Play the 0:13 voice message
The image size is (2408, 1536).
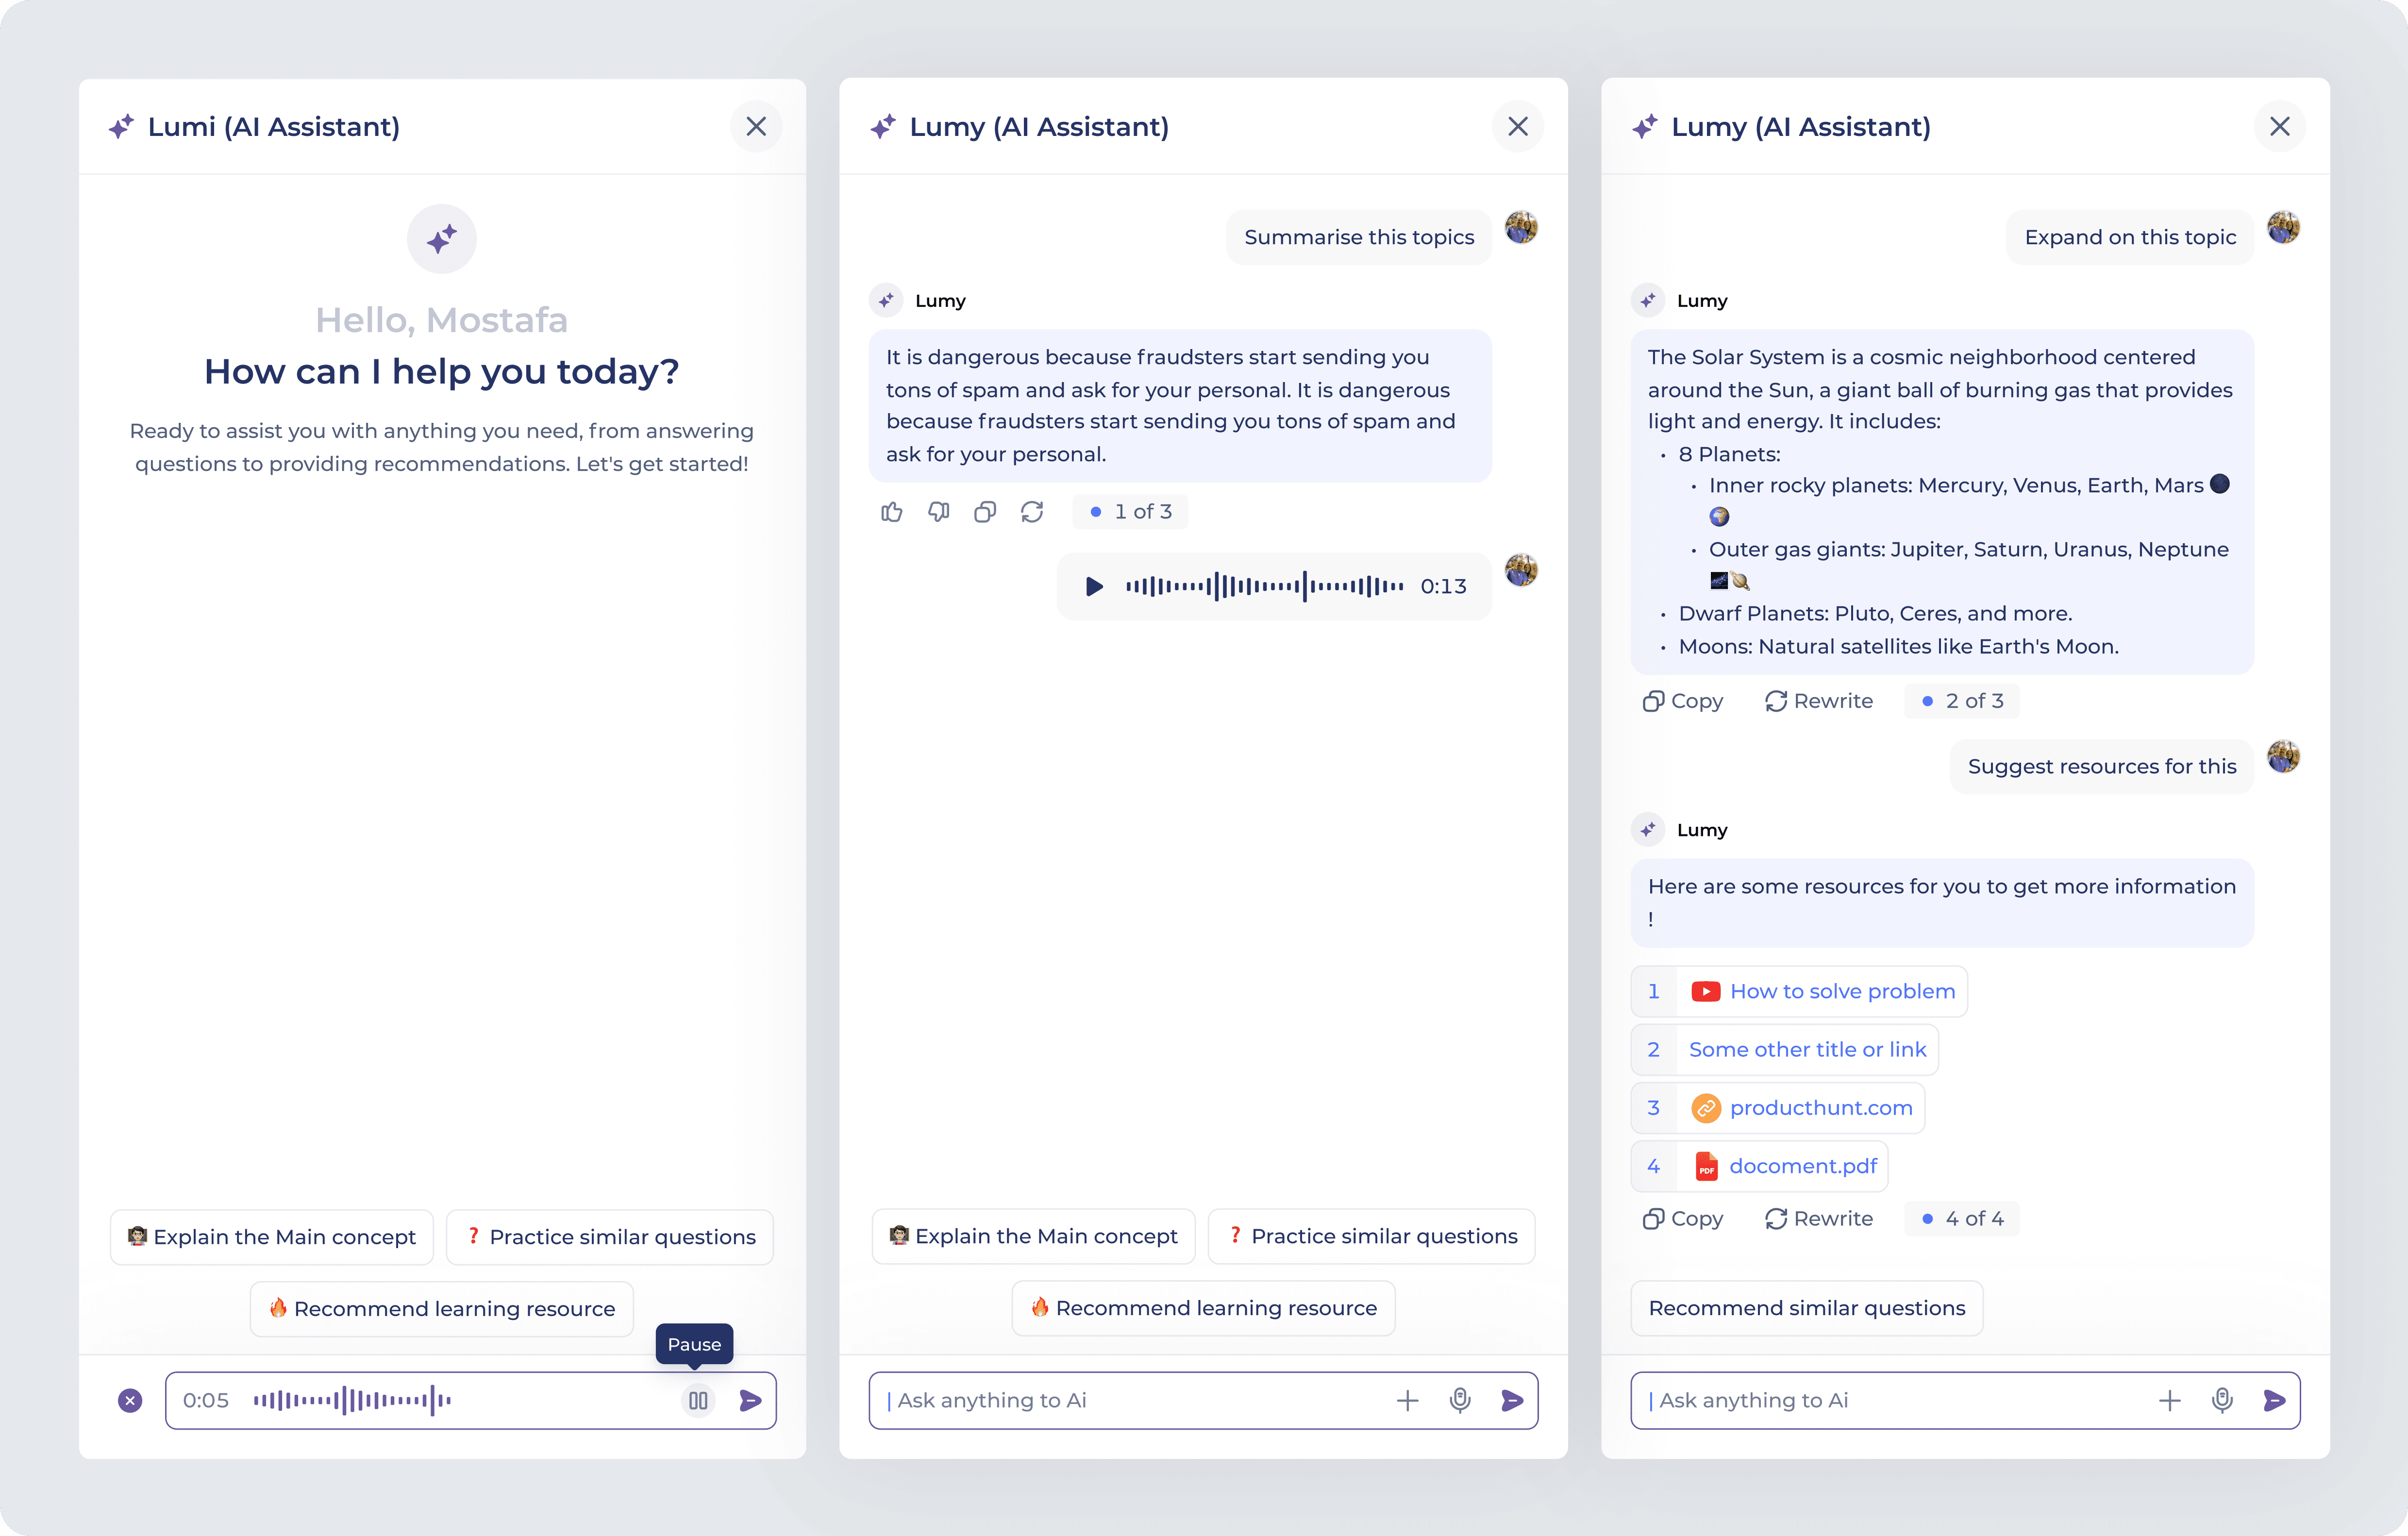1094,586
